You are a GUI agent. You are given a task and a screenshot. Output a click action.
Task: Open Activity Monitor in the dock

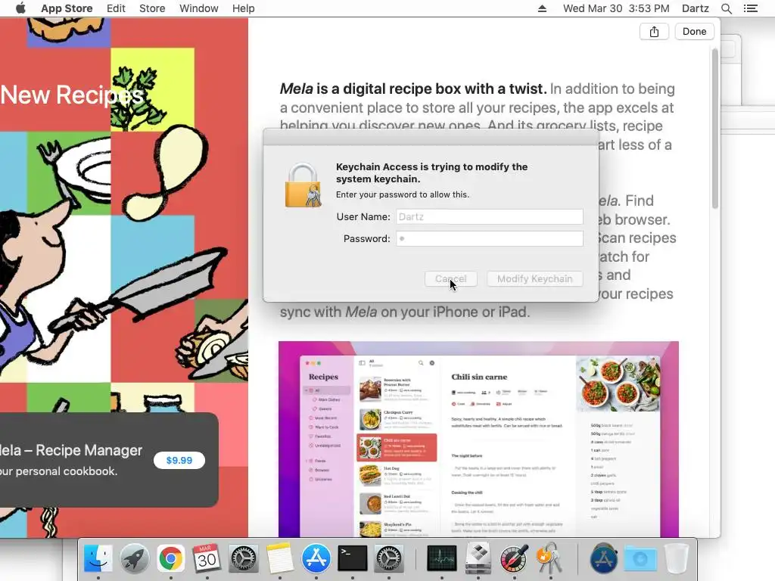pyautogui.click(x=441, y=558)
